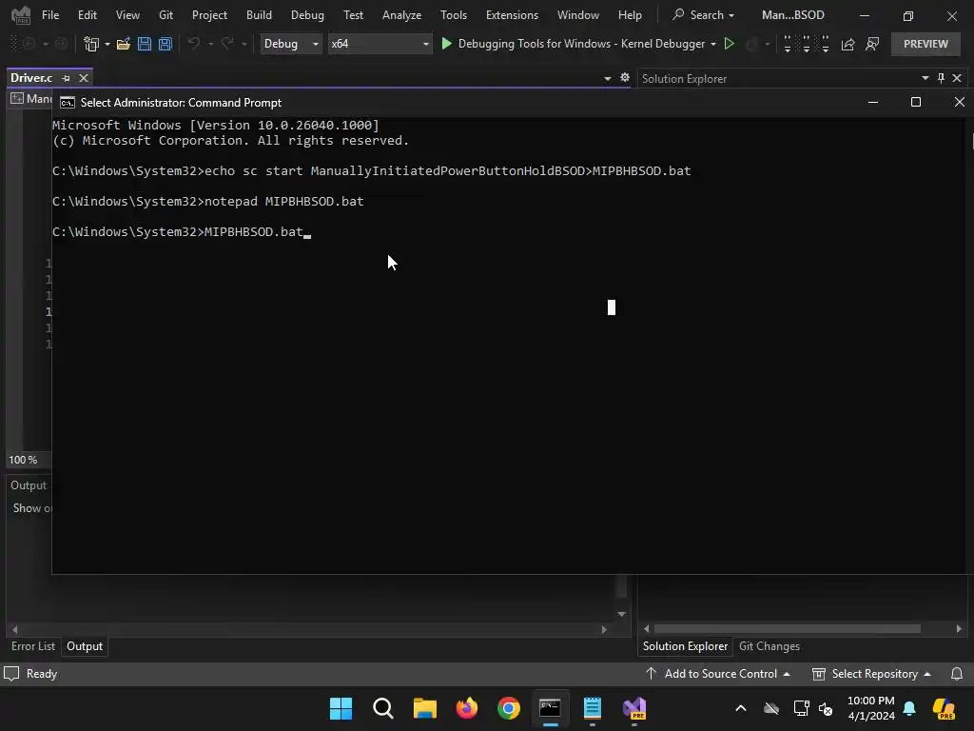Screen dimensions: 974x731
Task: Open the Extensions menu
Action: tap(512, 15)
